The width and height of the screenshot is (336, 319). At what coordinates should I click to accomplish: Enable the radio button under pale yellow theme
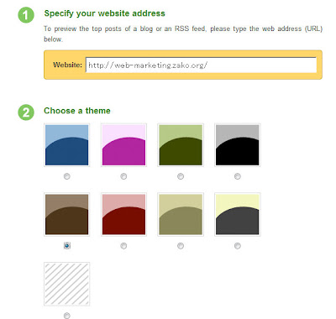238,246
